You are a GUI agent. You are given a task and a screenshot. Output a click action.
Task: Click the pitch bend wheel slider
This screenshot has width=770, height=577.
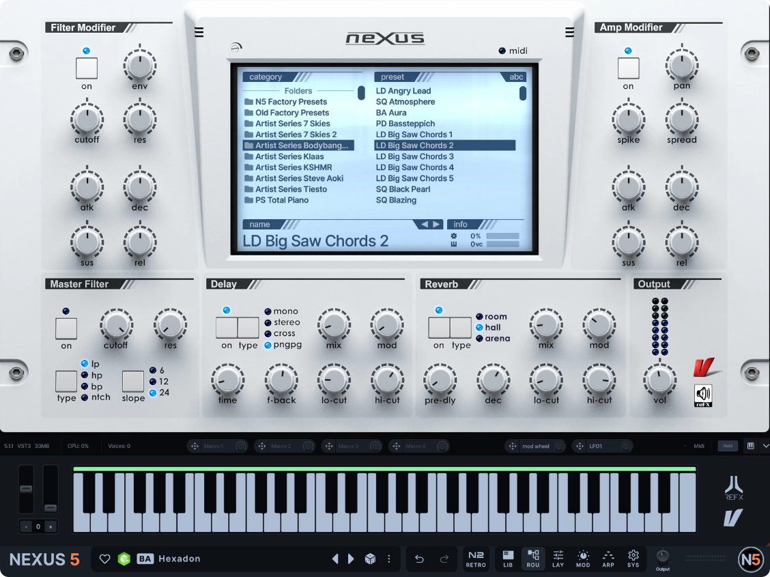coord(26,489)
